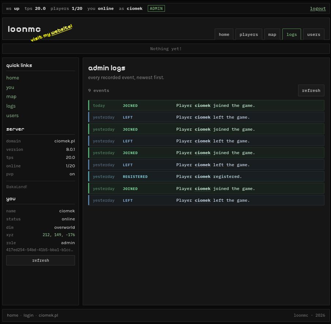Click the server domain value ciomek.pl
Screen dimensions: 331x324
(65, 141)
